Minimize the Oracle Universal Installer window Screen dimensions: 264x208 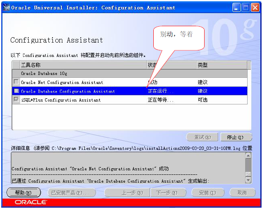point(236,7)
